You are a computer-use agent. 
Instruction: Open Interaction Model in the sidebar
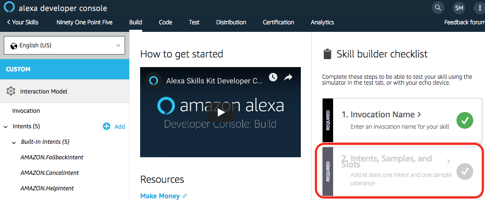click(x=65, y=91)
